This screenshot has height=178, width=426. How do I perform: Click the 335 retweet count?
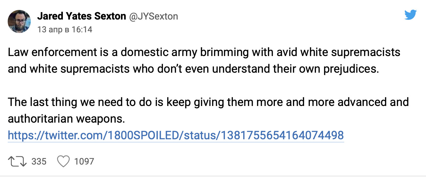(x=39, y=161)
